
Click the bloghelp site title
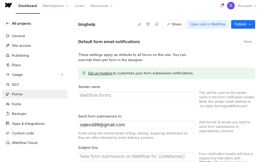(x=87, y=24)
